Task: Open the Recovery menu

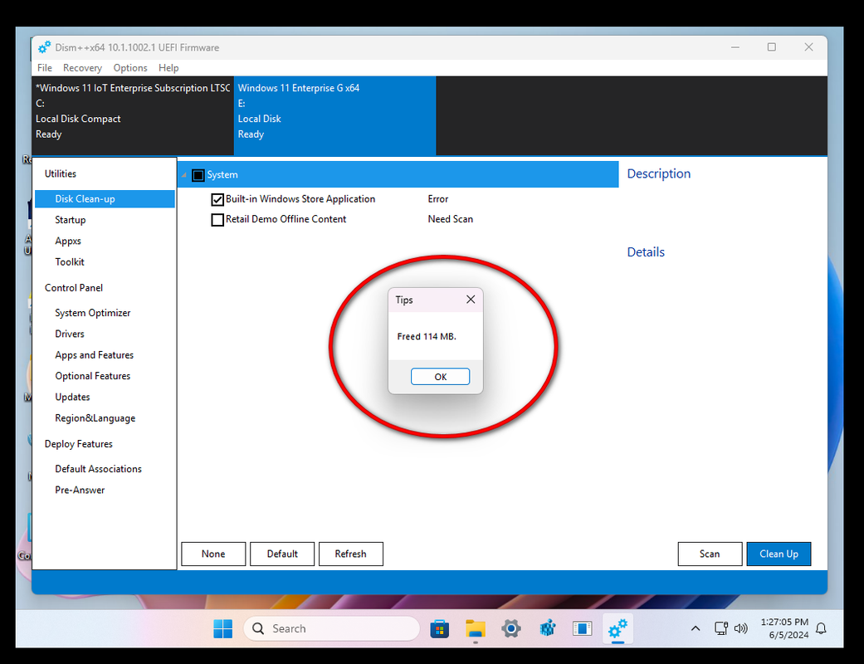Action: (x=83, y=68)
